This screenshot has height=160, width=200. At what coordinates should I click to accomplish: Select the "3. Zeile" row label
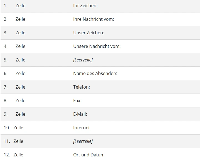[14, 33]
